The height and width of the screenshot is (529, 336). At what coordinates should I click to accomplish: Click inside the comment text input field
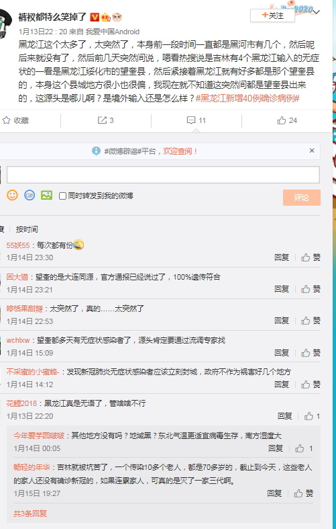click(x=163, y=174)
